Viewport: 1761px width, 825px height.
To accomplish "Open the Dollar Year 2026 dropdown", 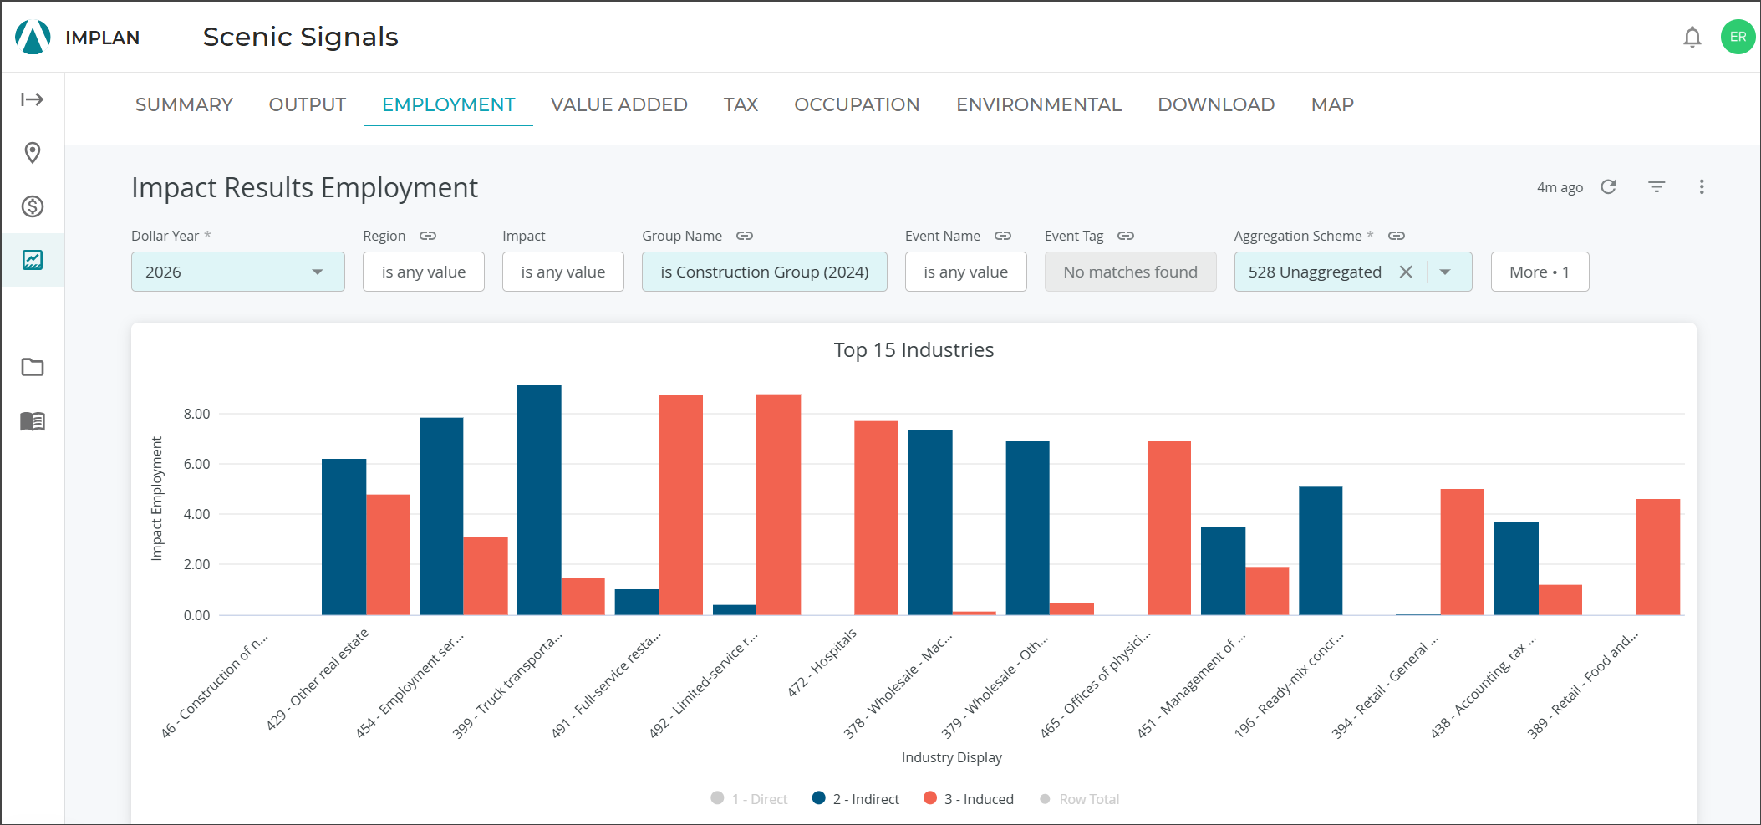I will 238,272.
